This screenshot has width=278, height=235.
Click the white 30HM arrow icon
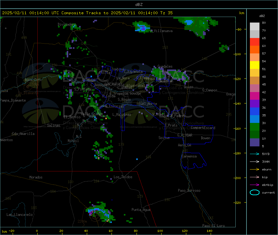coord(255,162)
